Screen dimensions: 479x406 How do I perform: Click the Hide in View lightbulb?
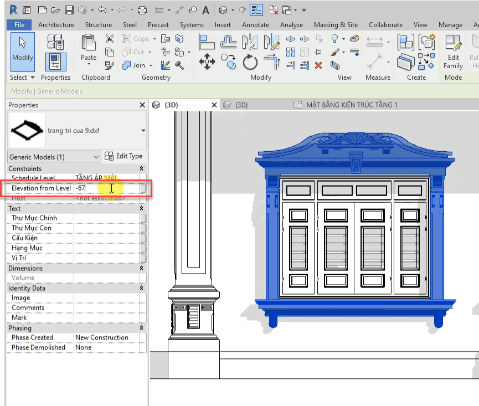(335, 39)
